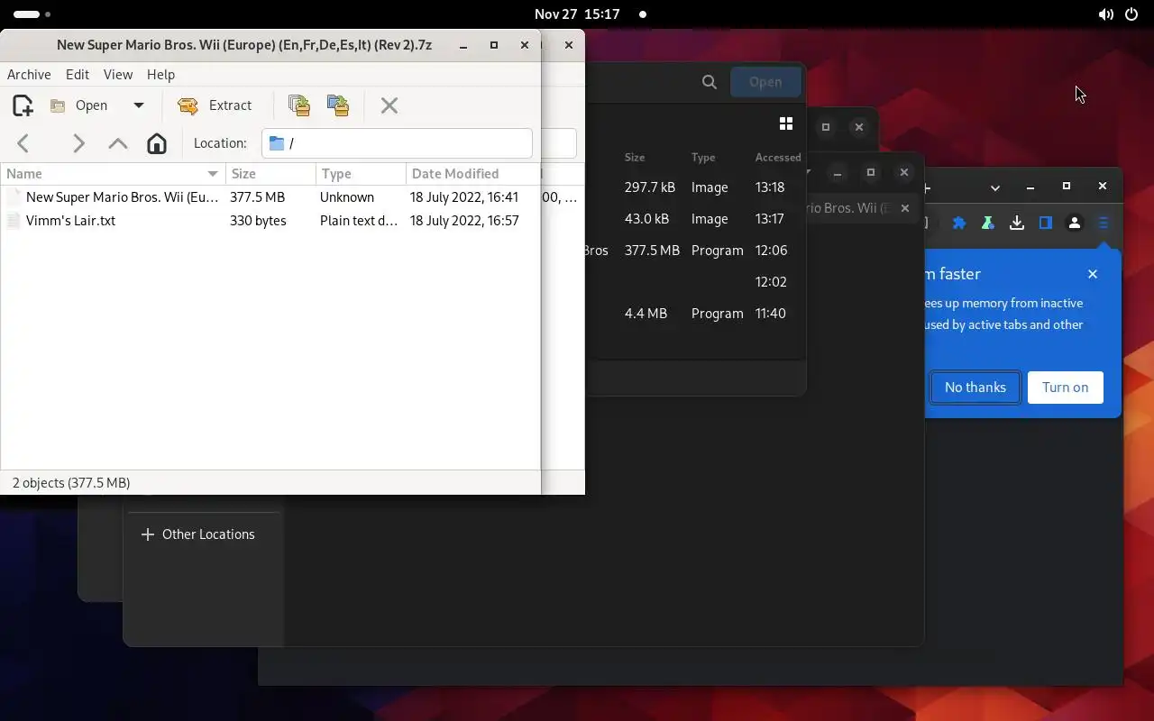Open the Edit menu
Screen dimensions: 1154x721
(x=78, y=75)
